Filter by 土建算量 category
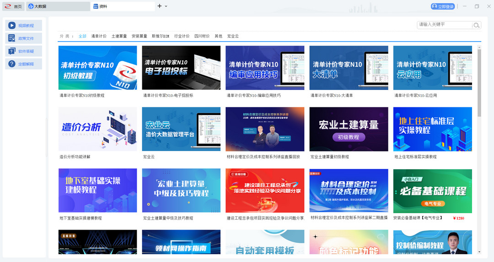 [119, 36]
